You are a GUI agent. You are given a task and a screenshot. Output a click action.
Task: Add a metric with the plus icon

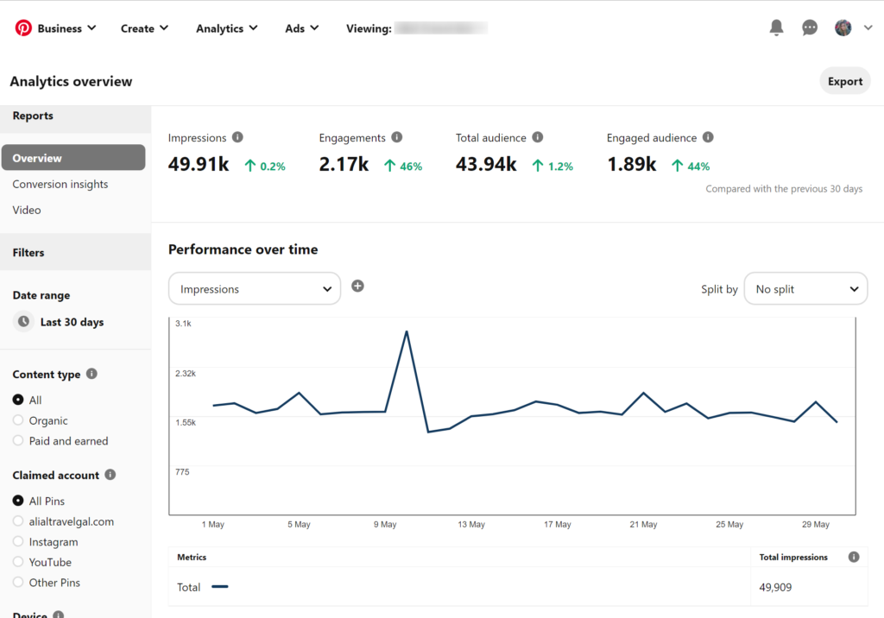click(x=357, y=286)
